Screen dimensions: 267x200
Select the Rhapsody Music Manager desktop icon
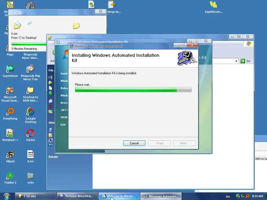click(31, 56)
